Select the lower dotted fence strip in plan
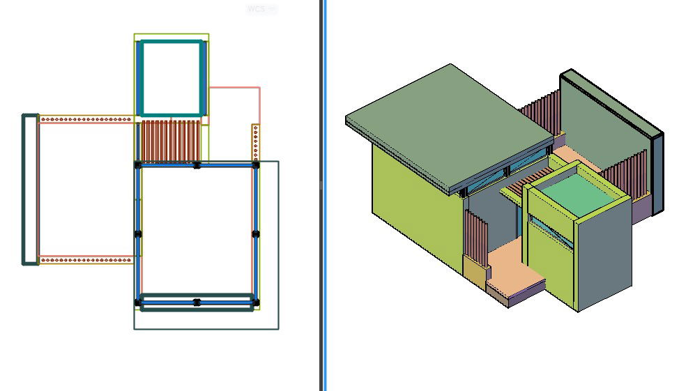The width and height of the screenshot is (679, 391). coord(86,261)
